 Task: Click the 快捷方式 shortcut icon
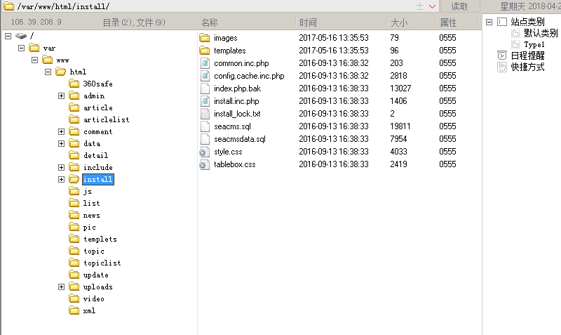(x=501, y=67)
